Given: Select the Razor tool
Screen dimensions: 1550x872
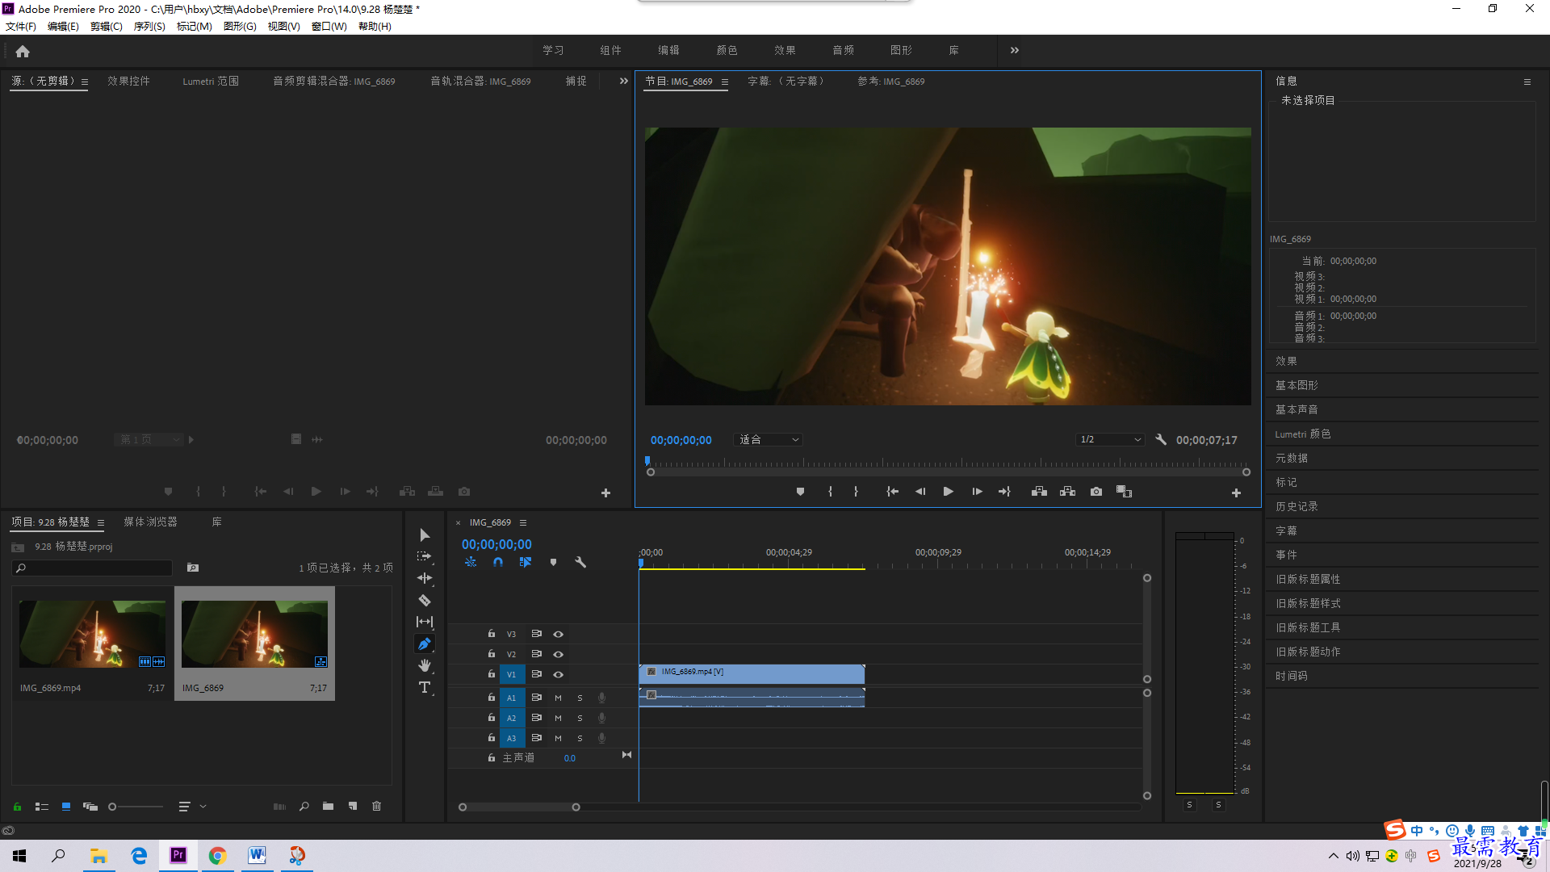Looking at the screenshot, I should 425,600.
